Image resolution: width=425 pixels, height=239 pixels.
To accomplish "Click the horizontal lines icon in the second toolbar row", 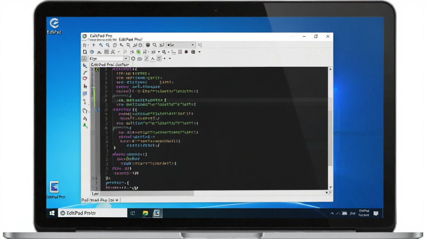I will (180, 52).
